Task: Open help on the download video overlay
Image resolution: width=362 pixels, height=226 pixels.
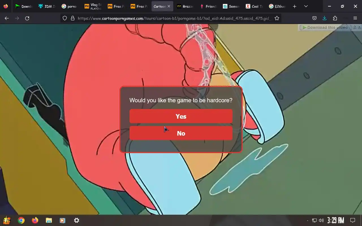Action: pyautogui.click(x=354, y=27)
